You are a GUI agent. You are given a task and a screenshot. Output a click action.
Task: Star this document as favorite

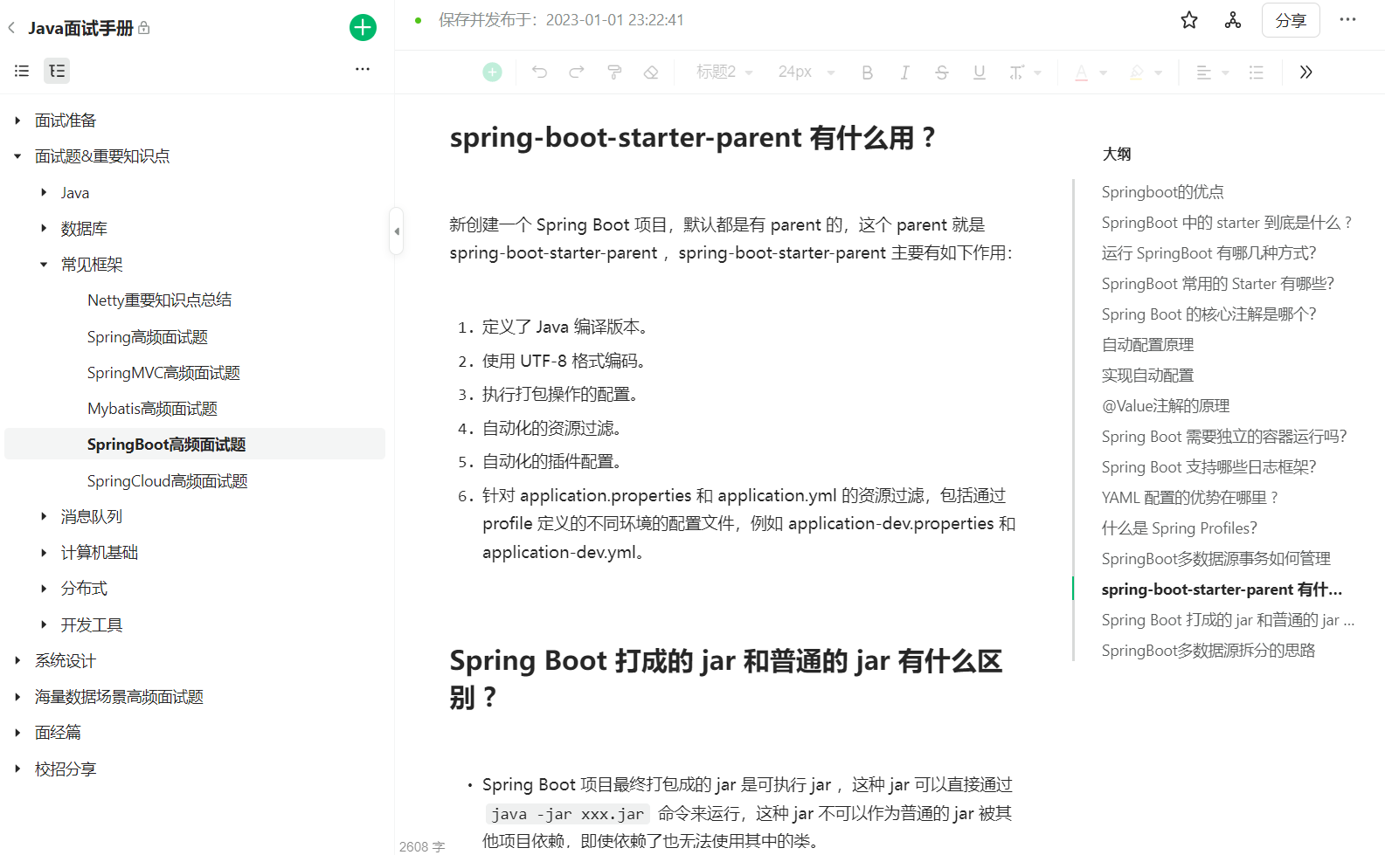coord(1189,20)
